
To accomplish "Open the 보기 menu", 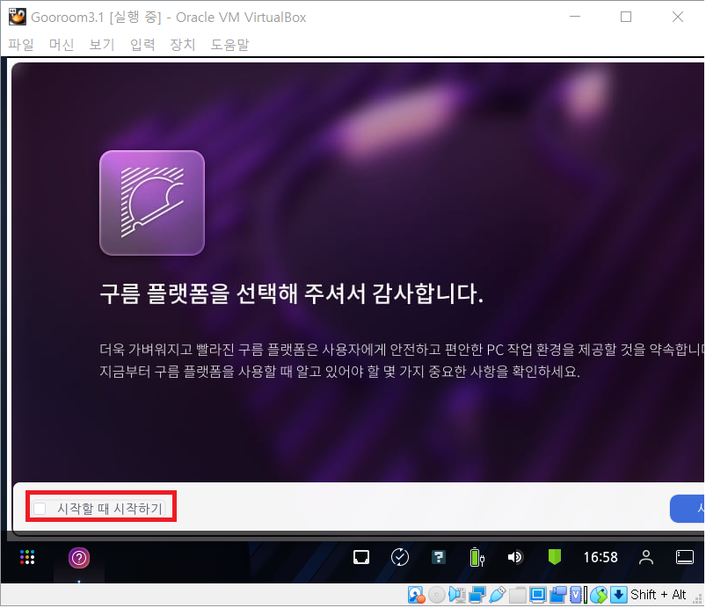I will [x=102, y=45].
